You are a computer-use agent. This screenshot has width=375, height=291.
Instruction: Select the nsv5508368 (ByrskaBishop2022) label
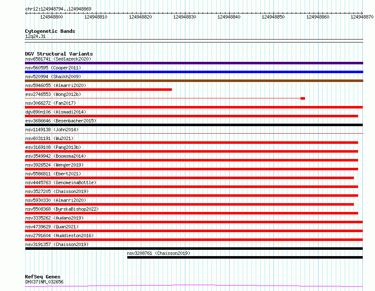coord(62,209)
